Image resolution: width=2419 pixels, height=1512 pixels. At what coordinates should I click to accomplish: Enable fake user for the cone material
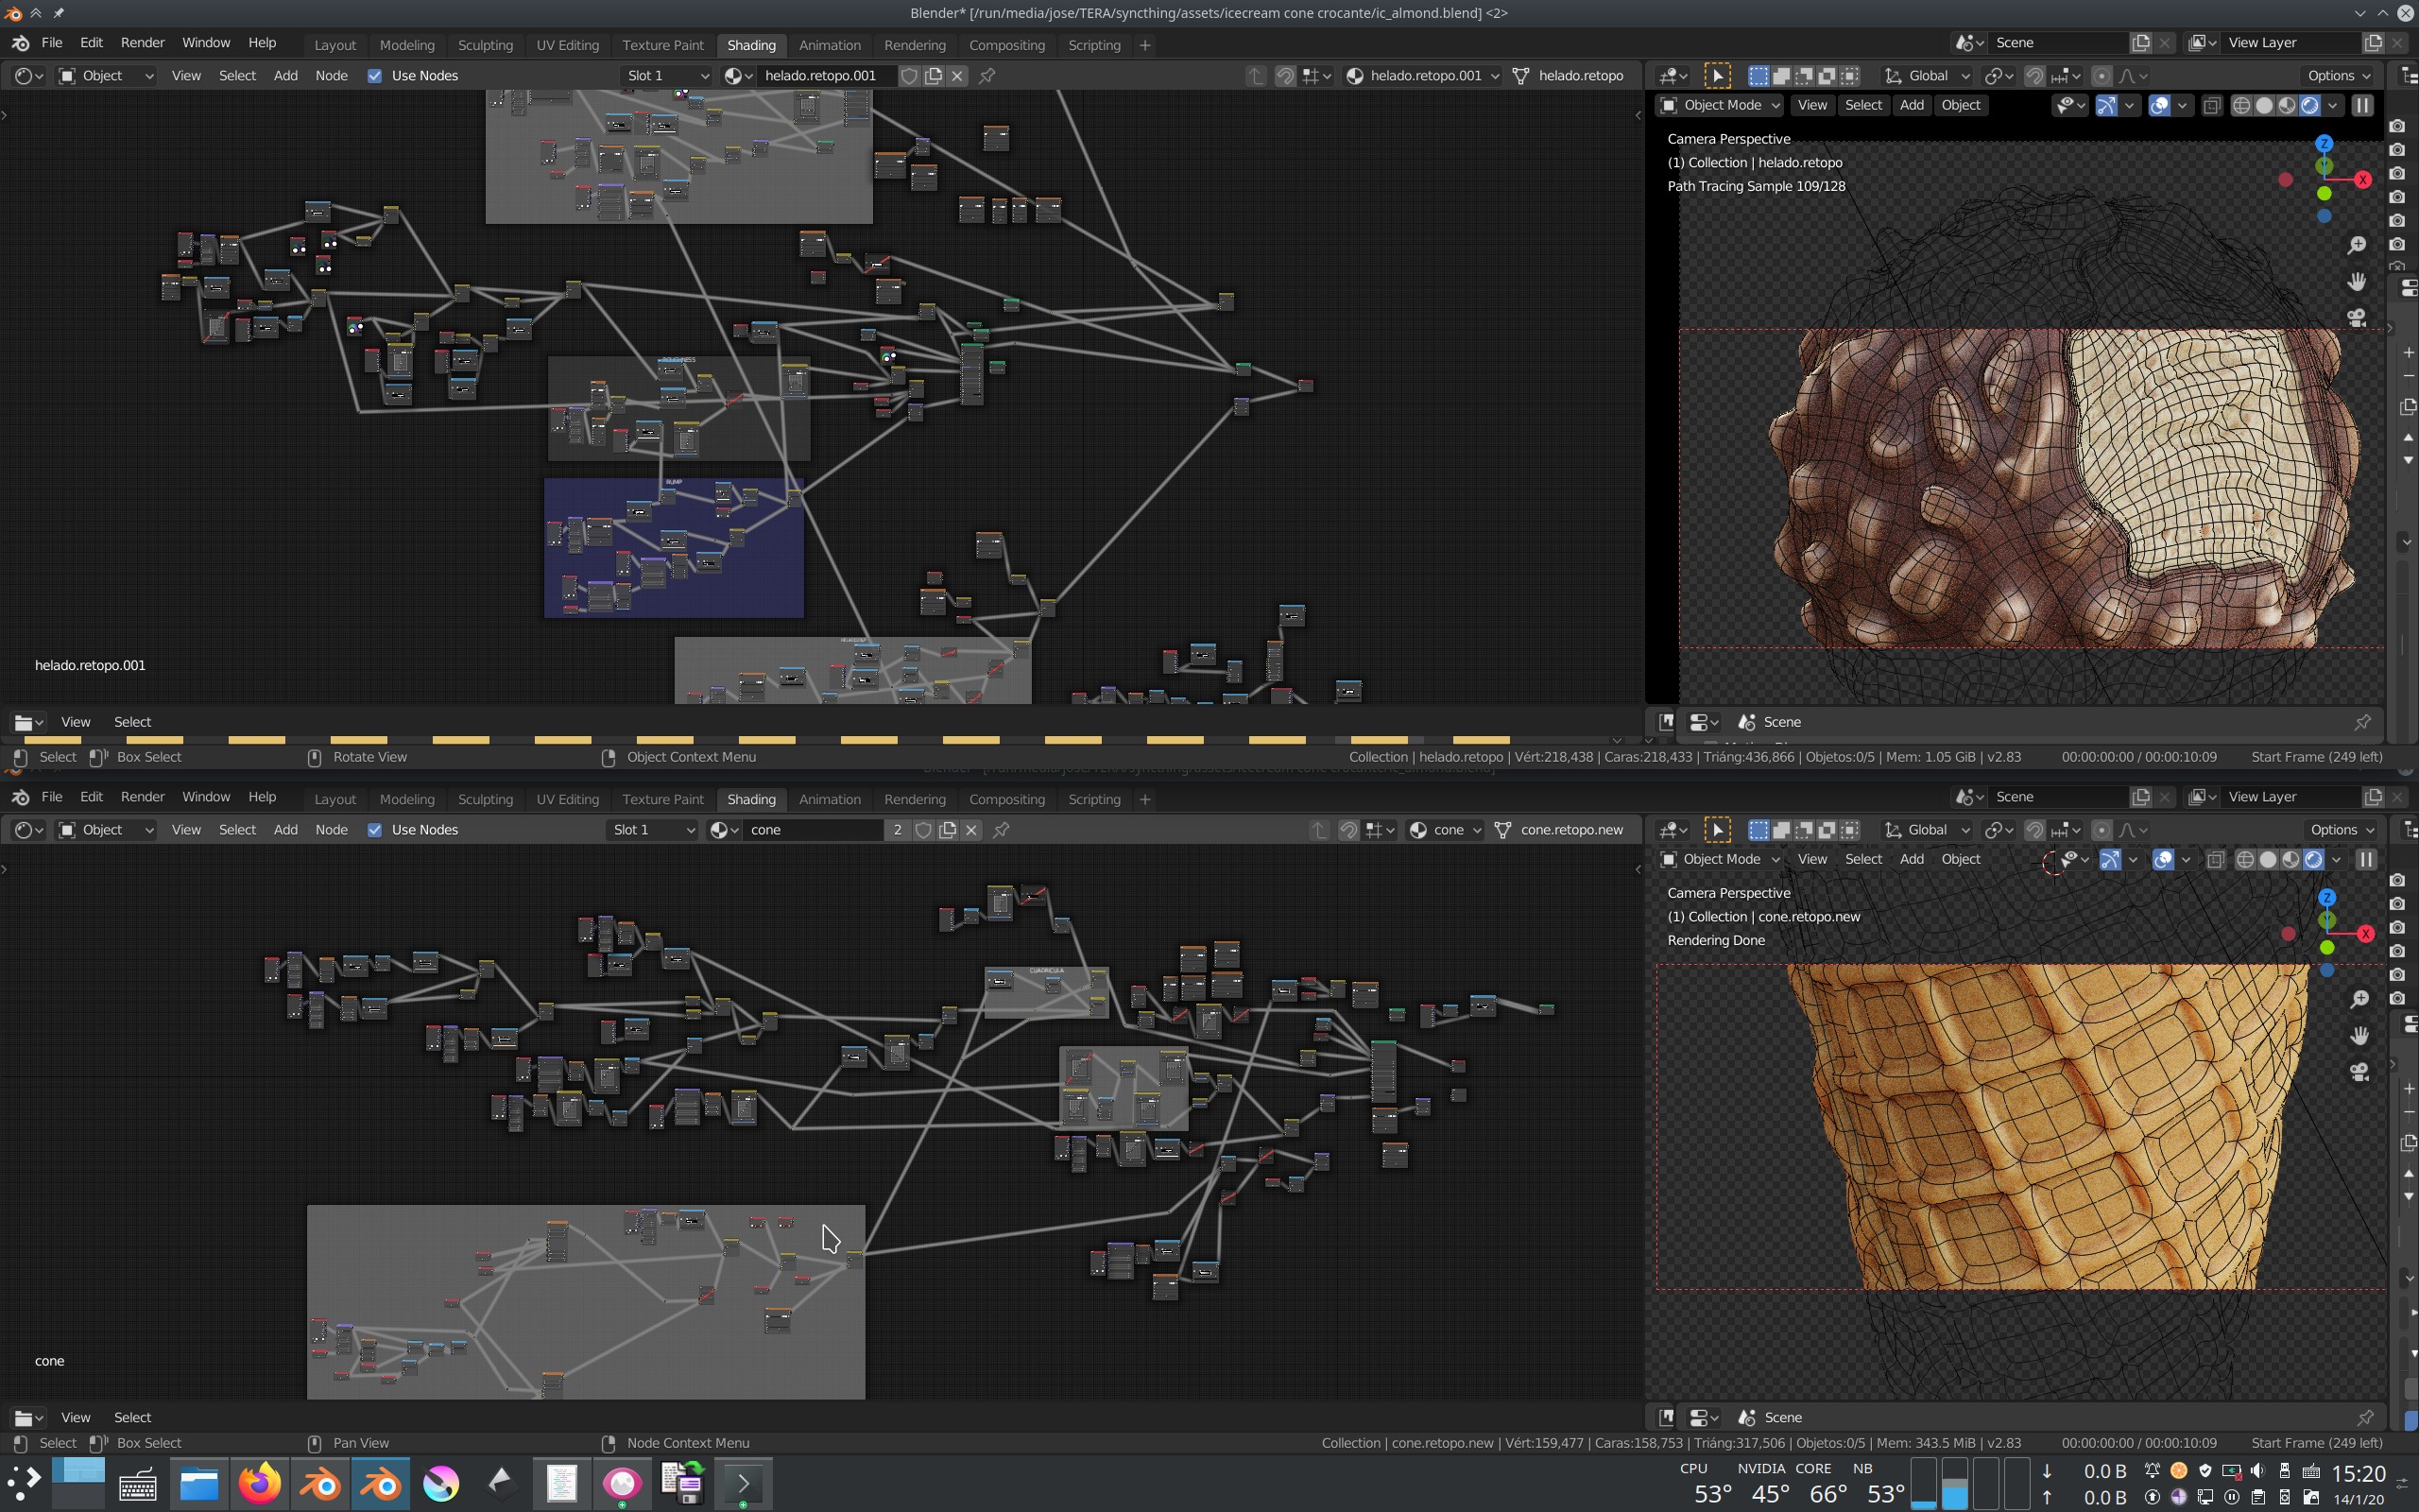point(923,830)
